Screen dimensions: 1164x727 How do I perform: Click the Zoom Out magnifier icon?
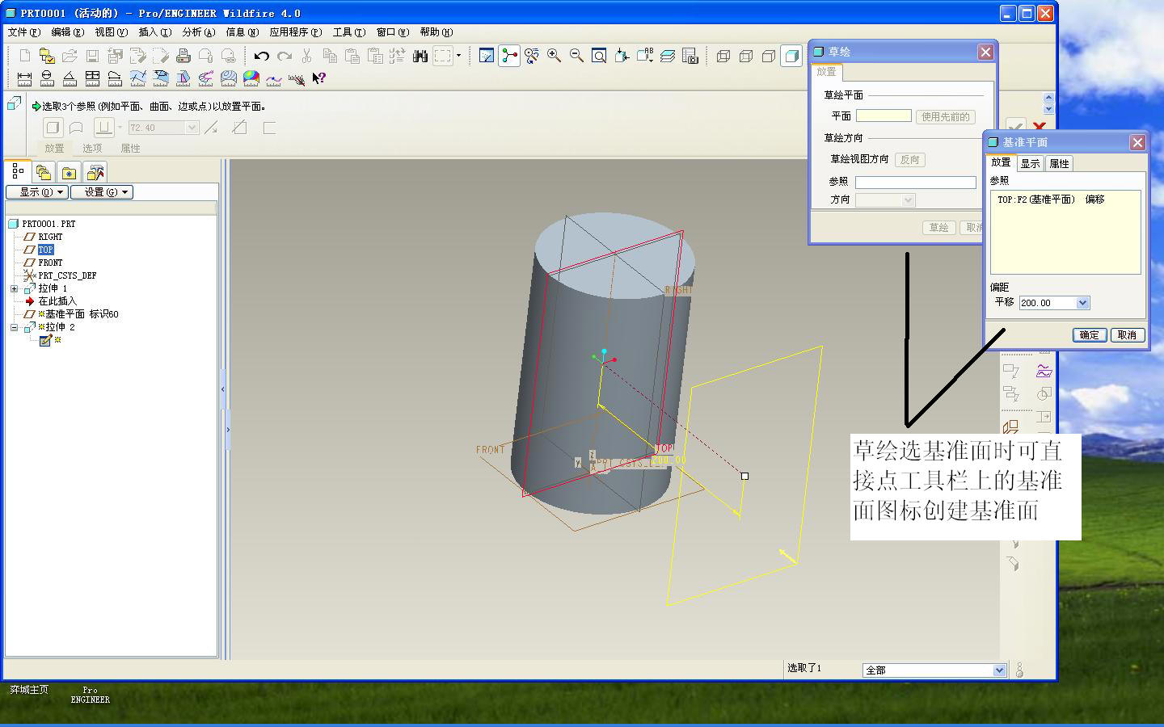tap(576, 56)
